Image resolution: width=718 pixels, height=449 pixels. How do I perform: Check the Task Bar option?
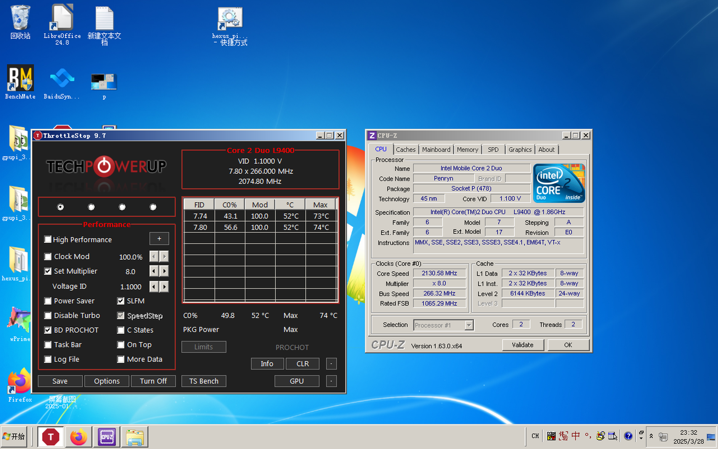(x=48, y=345)
